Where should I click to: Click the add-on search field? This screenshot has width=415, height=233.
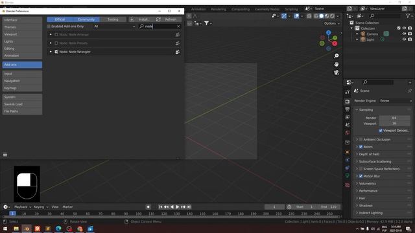click(x=160, y=27)
